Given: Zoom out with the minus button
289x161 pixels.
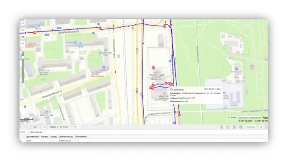Looking at the screenshot, I should [22, 48].
